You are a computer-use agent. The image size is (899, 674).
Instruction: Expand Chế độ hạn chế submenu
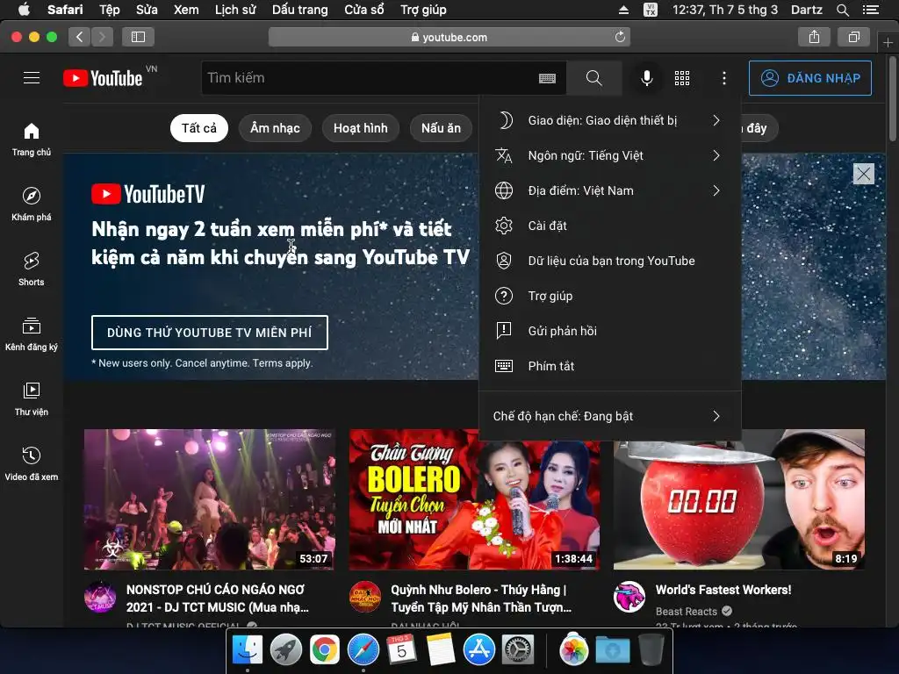click(610, 416)
